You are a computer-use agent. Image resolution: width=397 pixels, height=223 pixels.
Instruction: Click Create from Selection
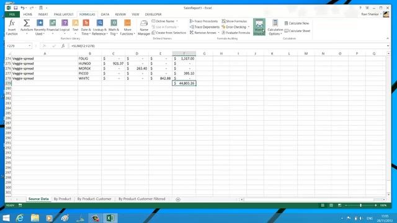pos(169,33)
